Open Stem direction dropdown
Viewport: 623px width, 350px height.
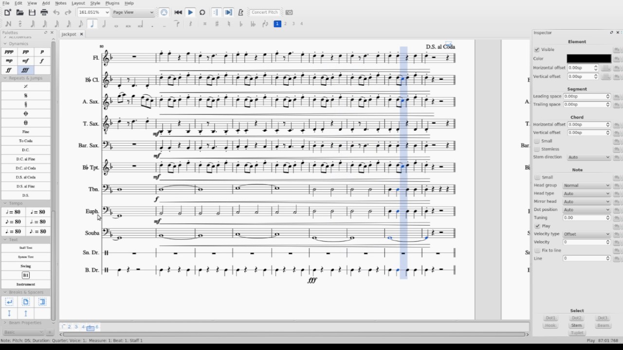(x=588, y=157)
